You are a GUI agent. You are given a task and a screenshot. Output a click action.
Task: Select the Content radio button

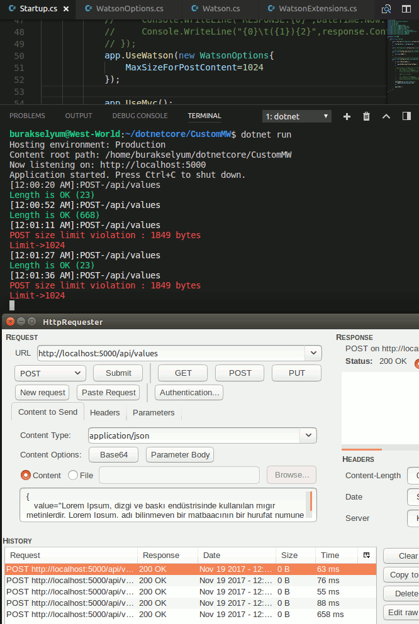pos(26,475)
